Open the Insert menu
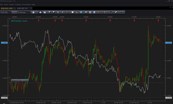The width and height of the screenshot is (173, 104). click(x=11, y=5)
